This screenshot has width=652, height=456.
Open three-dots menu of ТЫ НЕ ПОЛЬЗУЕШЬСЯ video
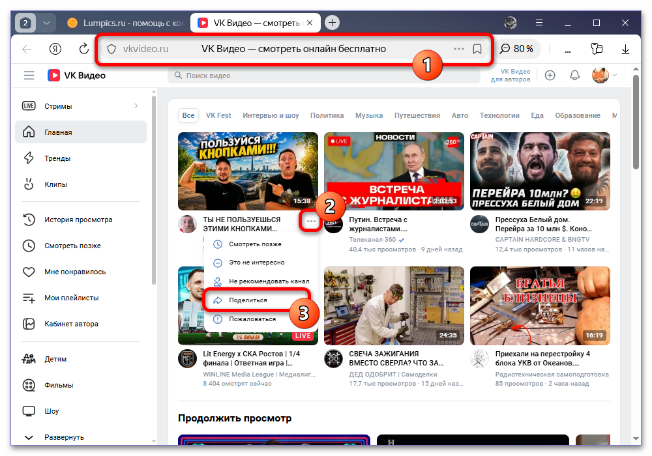(x=311, y=221)
